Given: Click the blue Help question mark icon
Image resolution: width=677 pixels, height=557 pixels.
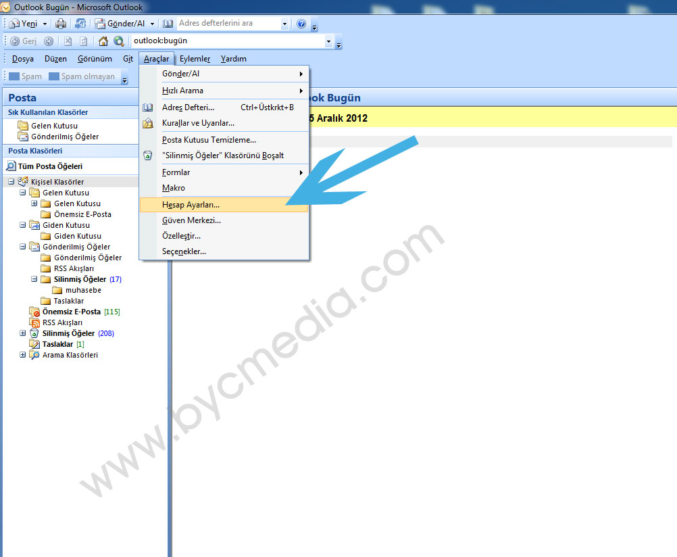Looking at the screenshot, I should click(x=301, y=24).
